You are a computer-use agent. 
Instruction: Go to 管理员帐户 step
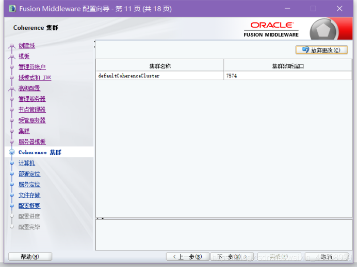[32, 67]
